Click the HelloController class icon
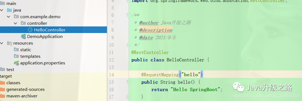This screenshot has width=302, height=101. [x=30, y=30]
